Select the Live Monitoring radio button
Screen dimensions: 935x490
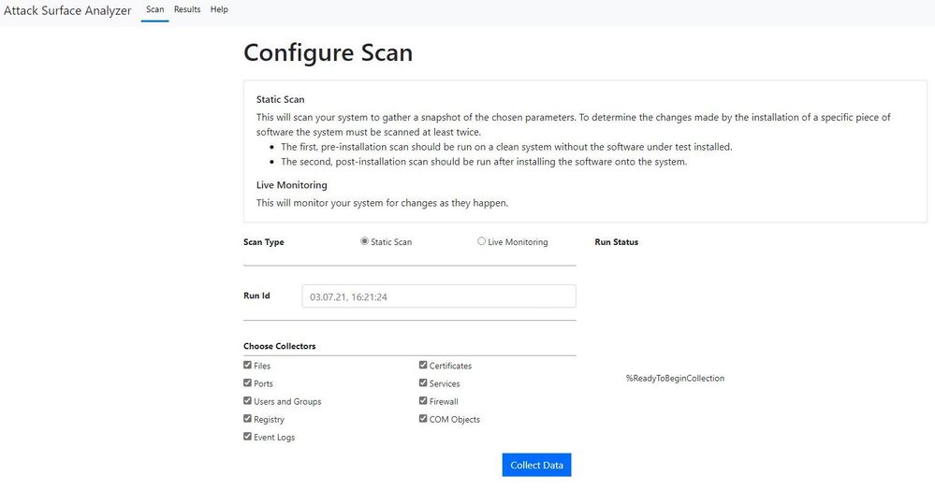coord(481,241)
